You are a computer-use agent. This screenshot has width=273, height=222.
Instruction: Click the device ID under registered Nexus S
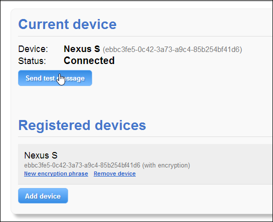coord(82,165)
